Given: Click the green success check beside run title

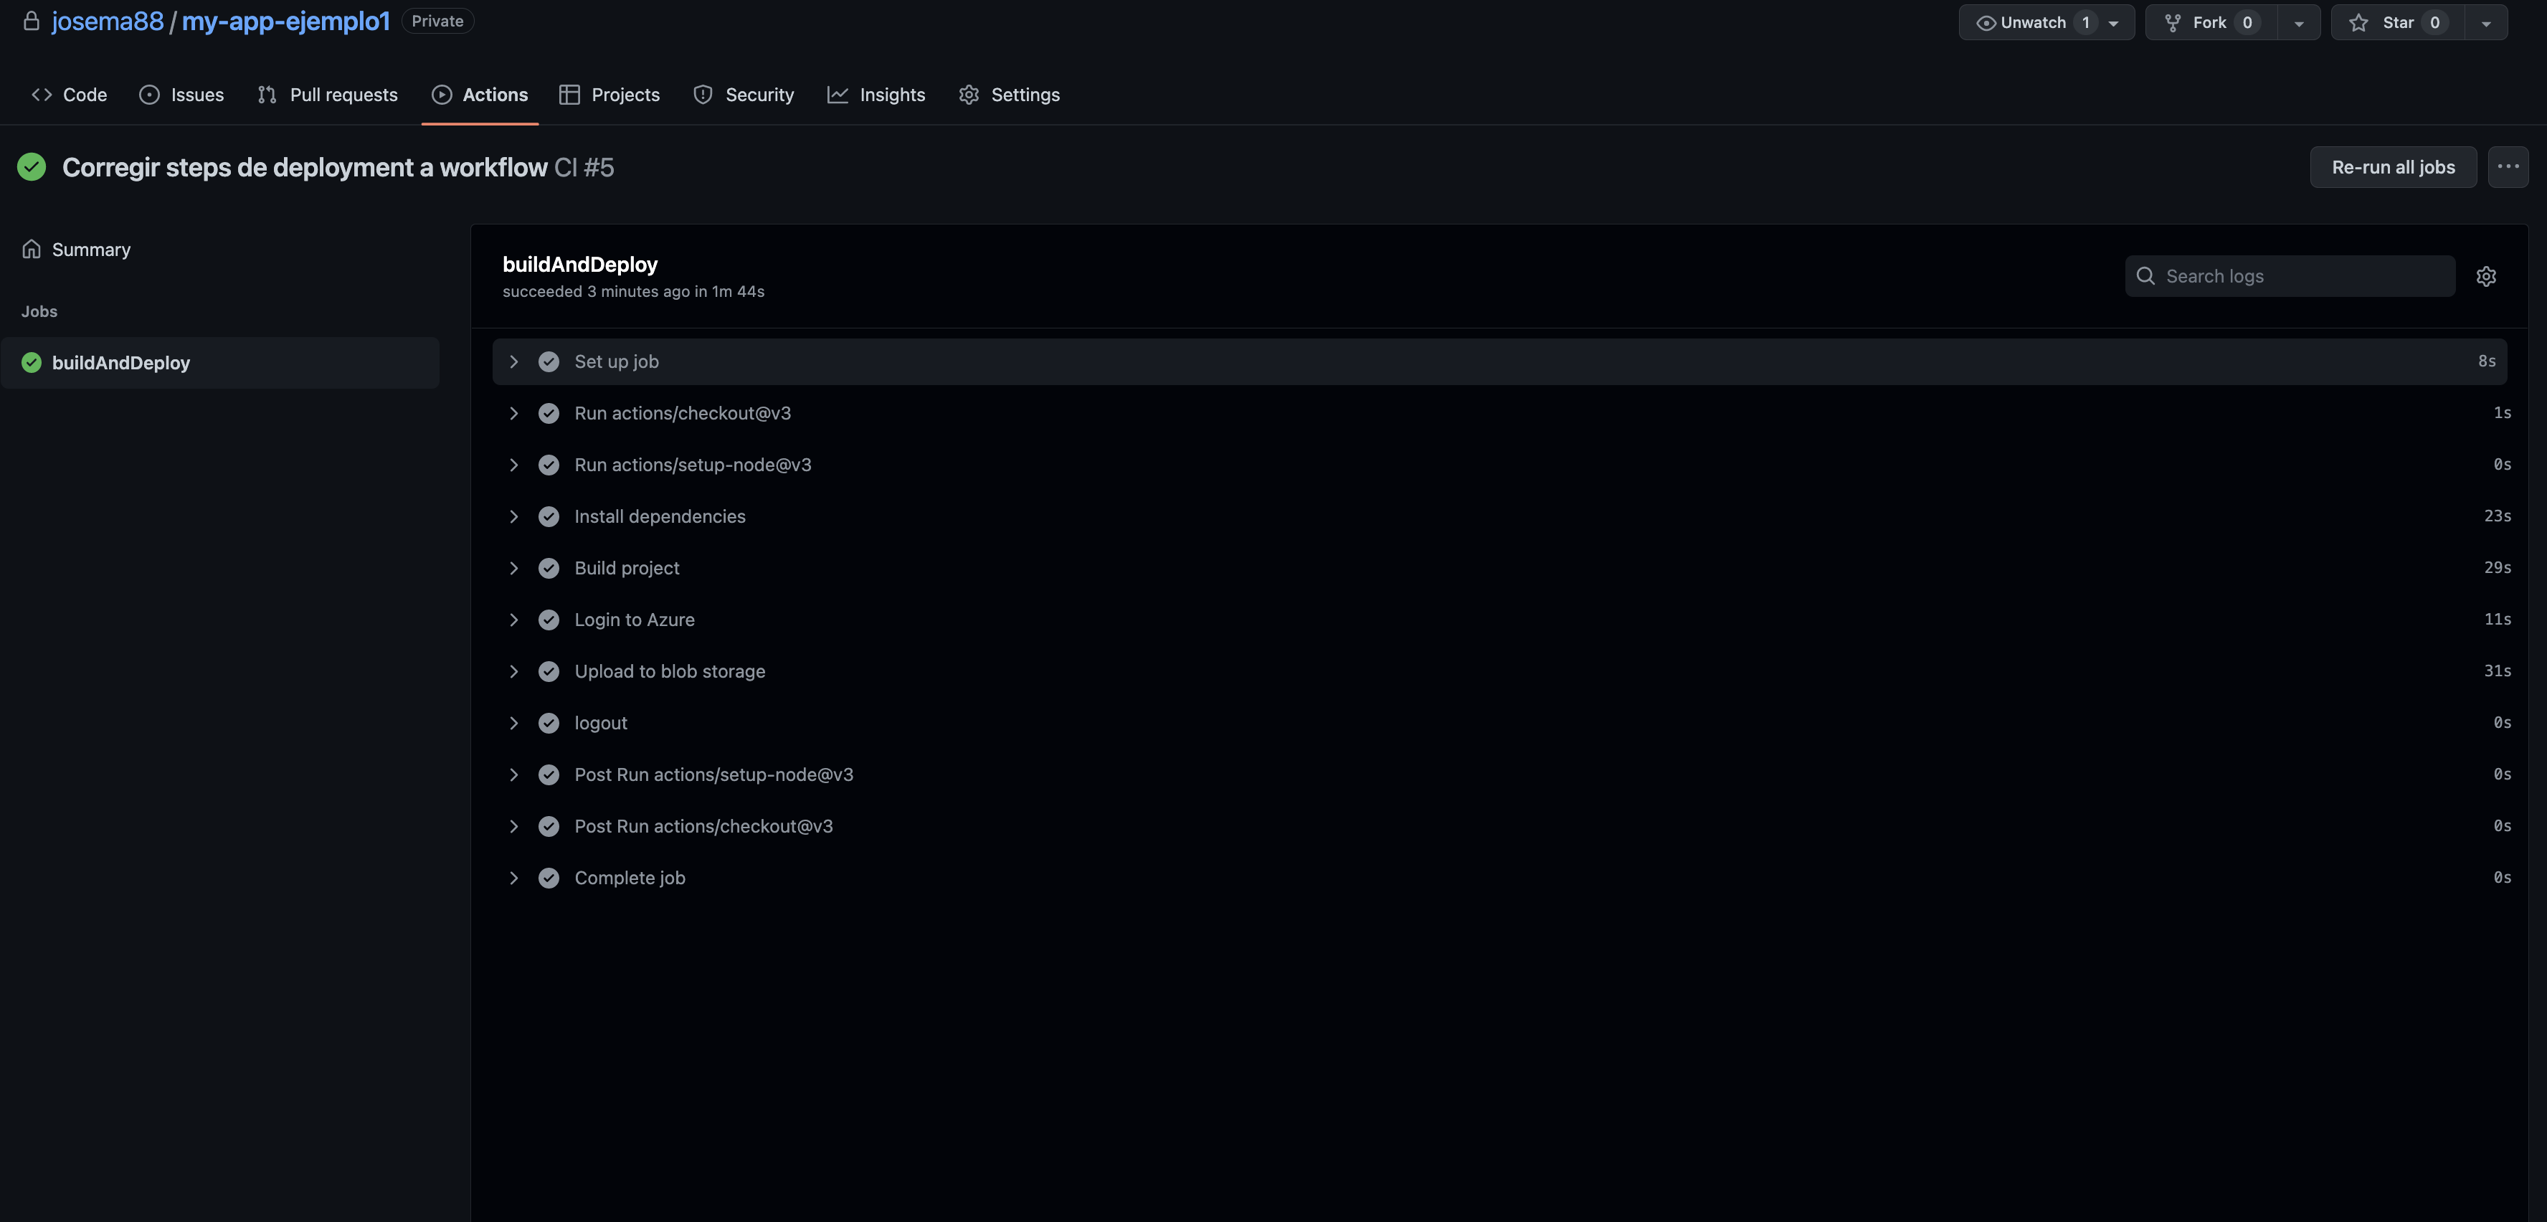Looking at the screenshot, I should (32, 167).
